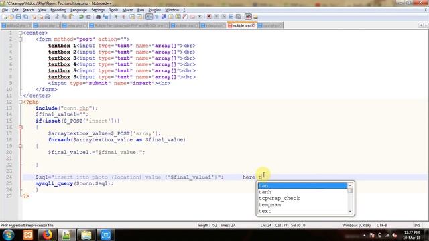Choose 'tanh' from autocomplete popup
429x241 pixels.
[302, 192]
